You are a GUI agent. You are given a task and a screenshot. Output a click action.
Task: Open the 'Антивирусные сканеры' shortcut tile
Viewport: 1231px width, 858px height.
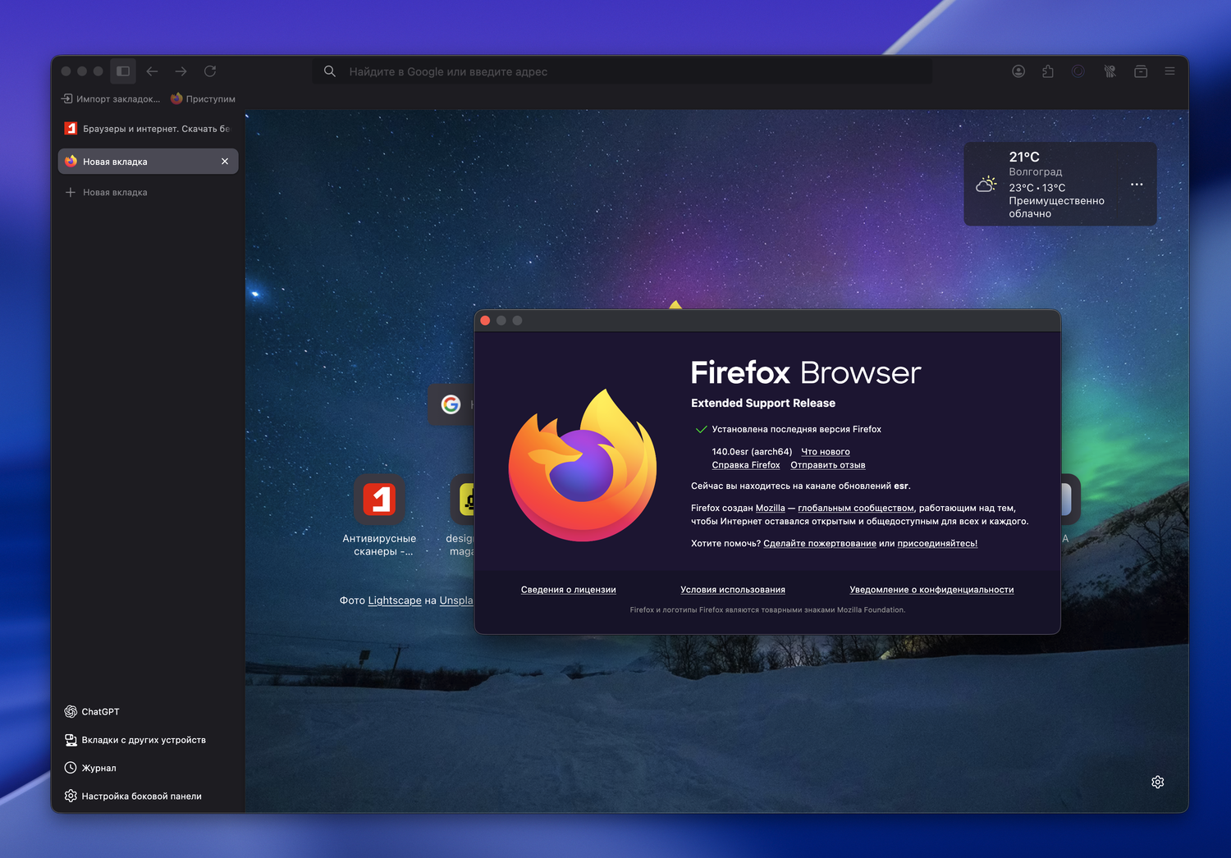click(x=379, y=499)
